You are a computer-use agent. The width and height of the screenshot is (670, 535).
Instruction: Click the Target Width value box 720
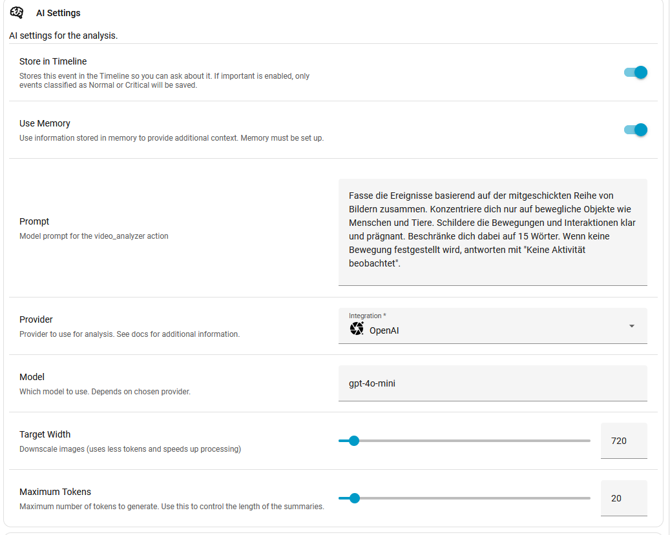tap(623, 441)
